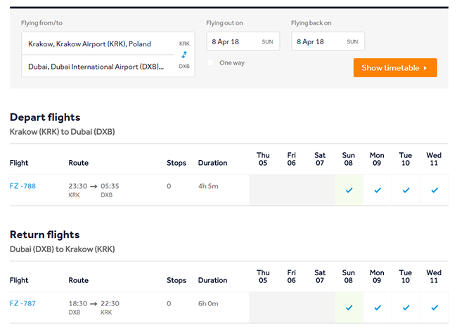This screenshot has width=457, height=330.
Task: Click Tuesday 10 checkmark for flight FZ-788
Action: click(x=406, y=190)
